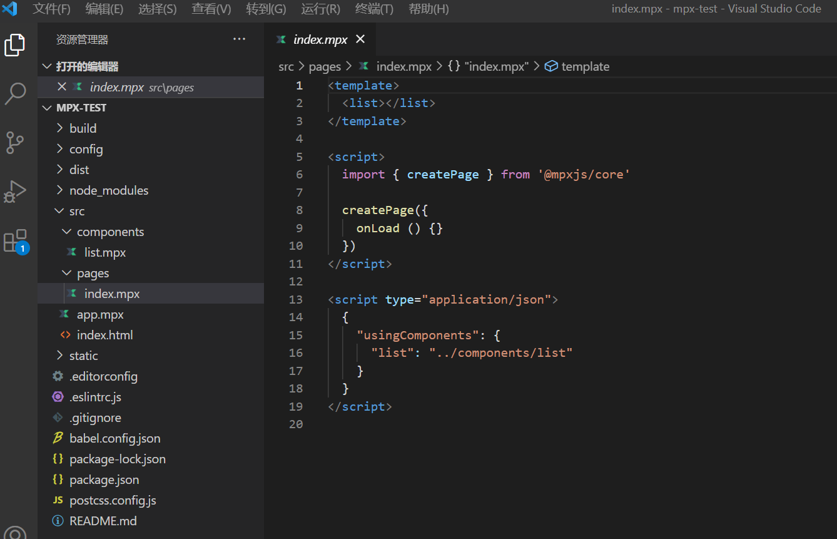
Task: Click the "index.mpx" quoted breadcrumb segment
Action: [497, 66]
